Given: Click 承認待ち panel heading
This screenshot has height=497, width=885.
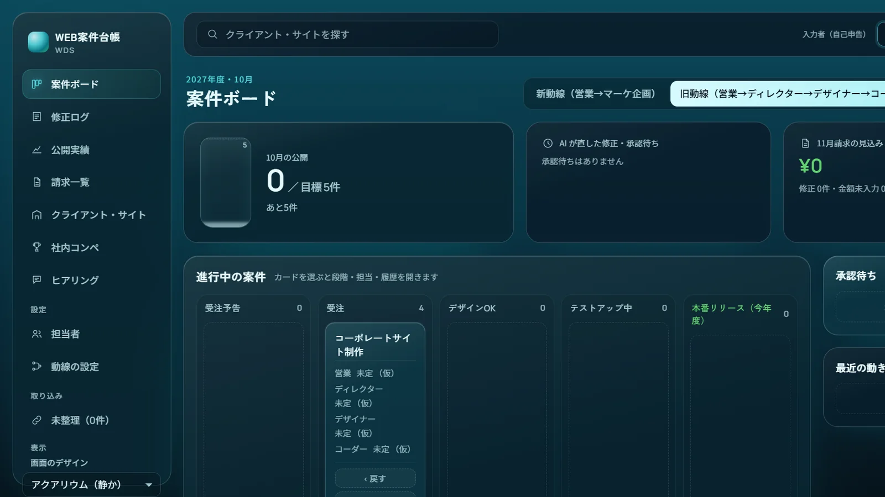Looking at the screenshot, I should (x=856, y=276).
